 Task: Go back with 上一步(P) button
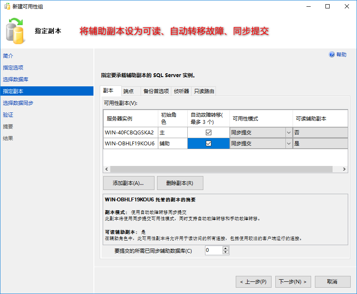(x=253, y=282)
